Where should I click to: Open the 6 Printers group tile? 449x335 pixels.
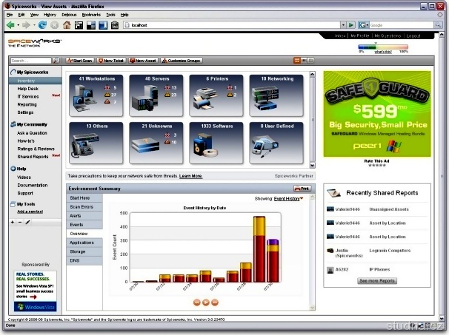[216, 95]
